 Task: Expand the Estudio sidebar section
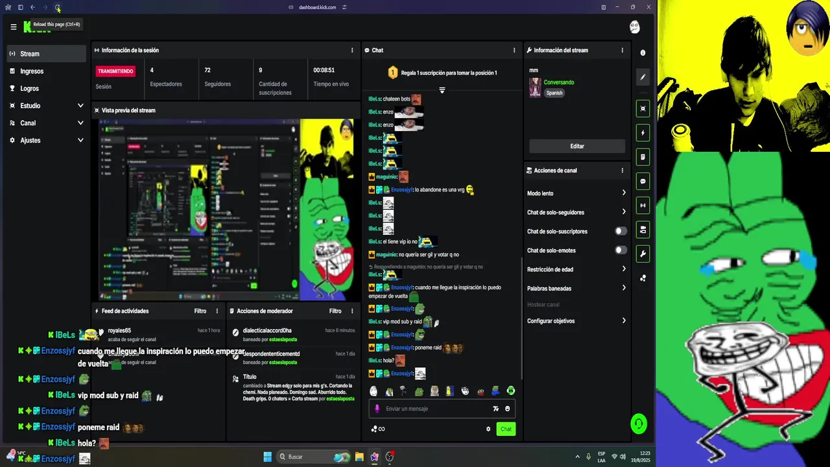pyautogui.click(x=80, y=106)
